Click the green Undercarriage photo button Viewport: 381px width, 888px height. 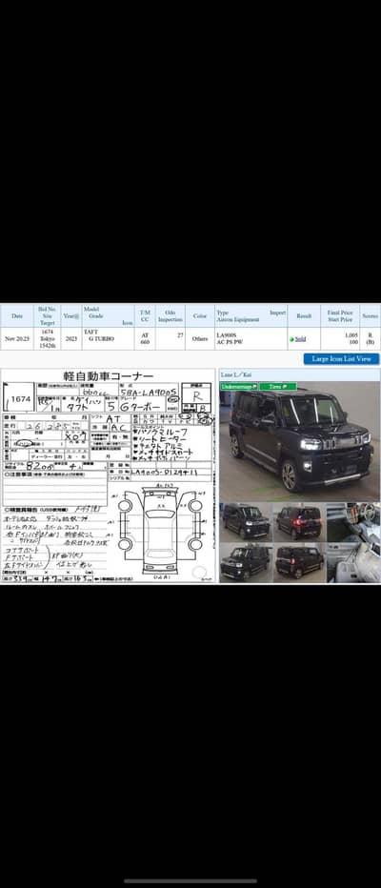pyautogui.click(x=239, y=386)
